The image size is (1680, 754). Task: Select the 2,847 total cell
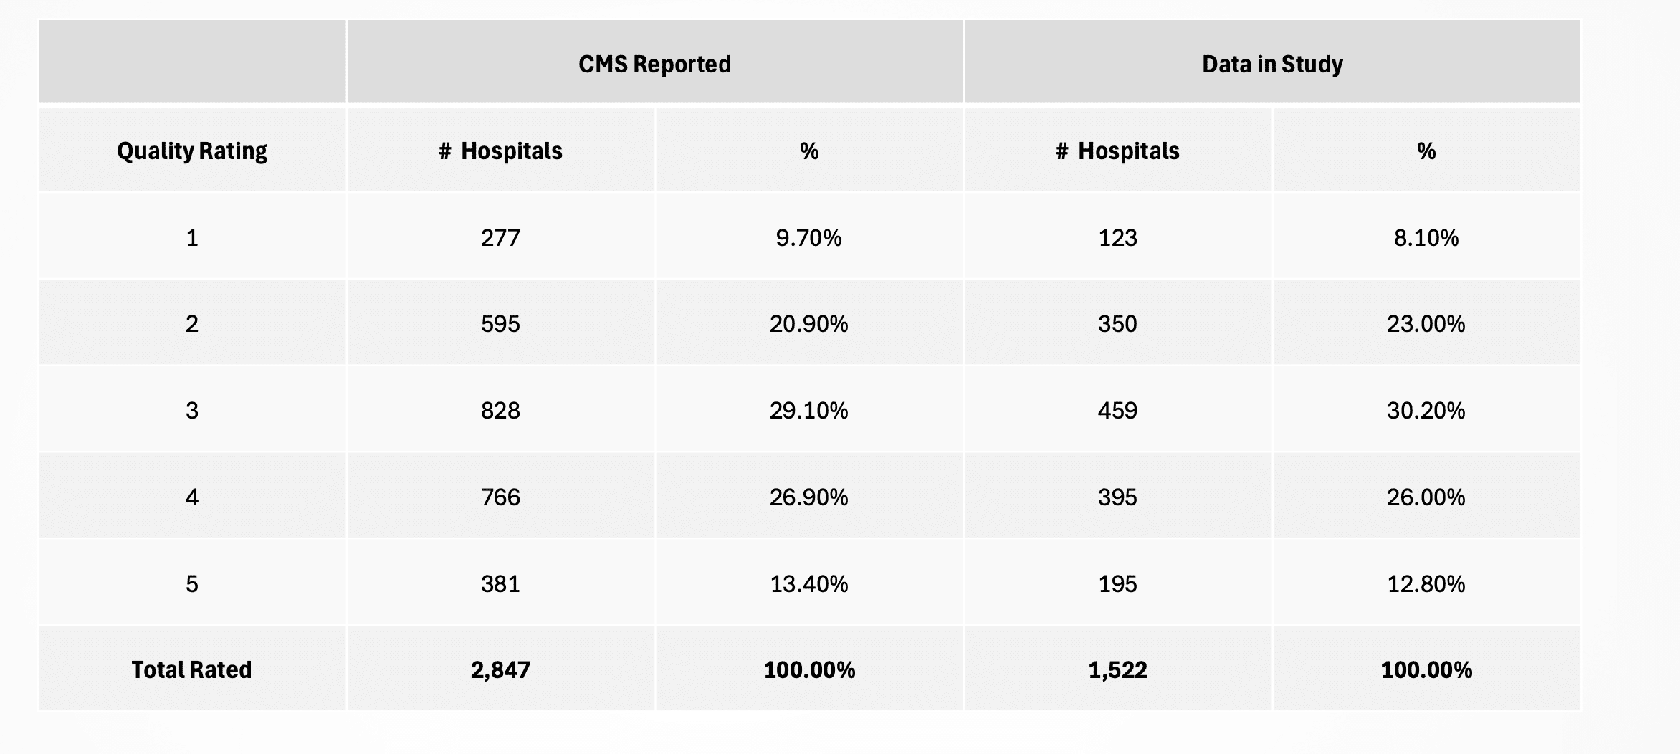pos(500,669)
